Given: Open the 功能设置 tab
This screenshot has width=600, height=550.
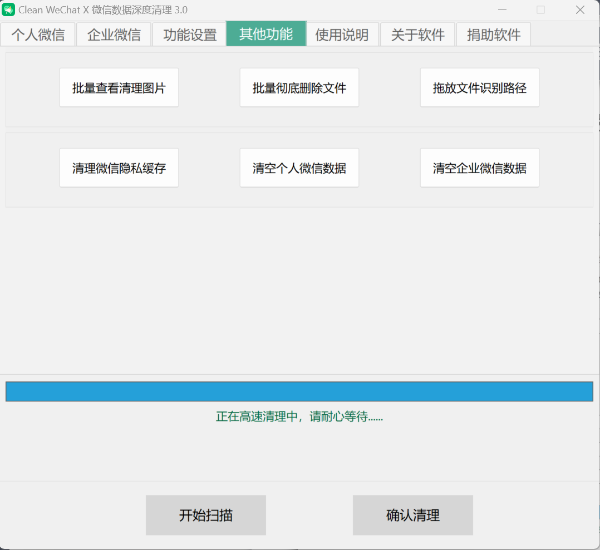Looking at the screenshot, I should 190,35.
